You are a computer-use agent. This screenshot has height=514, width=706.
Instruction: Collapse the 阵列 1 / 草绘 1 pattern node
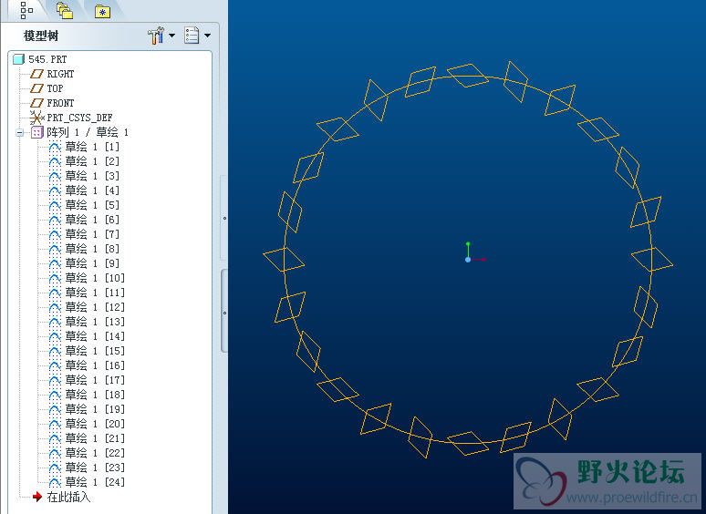tap(20, 132)
